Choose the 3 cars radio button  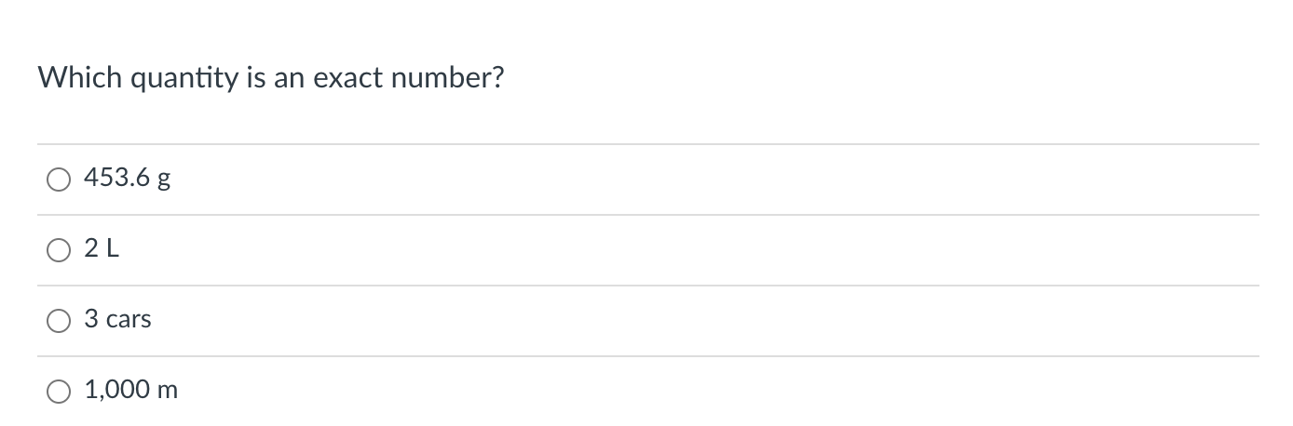click(59, 321)
